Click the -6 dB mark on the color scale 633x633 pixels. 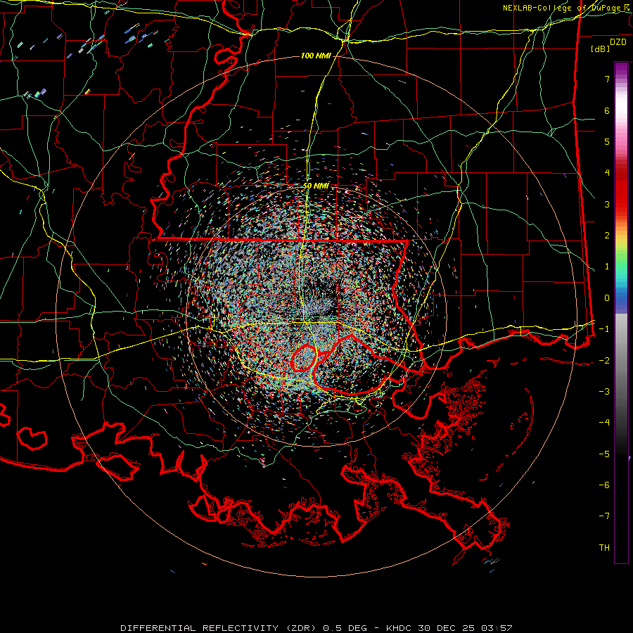[x=604, y=485]
